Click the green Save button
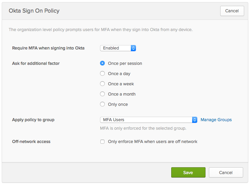 [x=188, y=172]
